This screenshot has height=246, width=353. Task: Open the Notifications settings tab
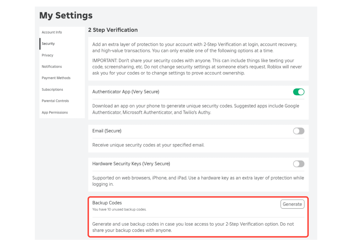pos(52,67)
